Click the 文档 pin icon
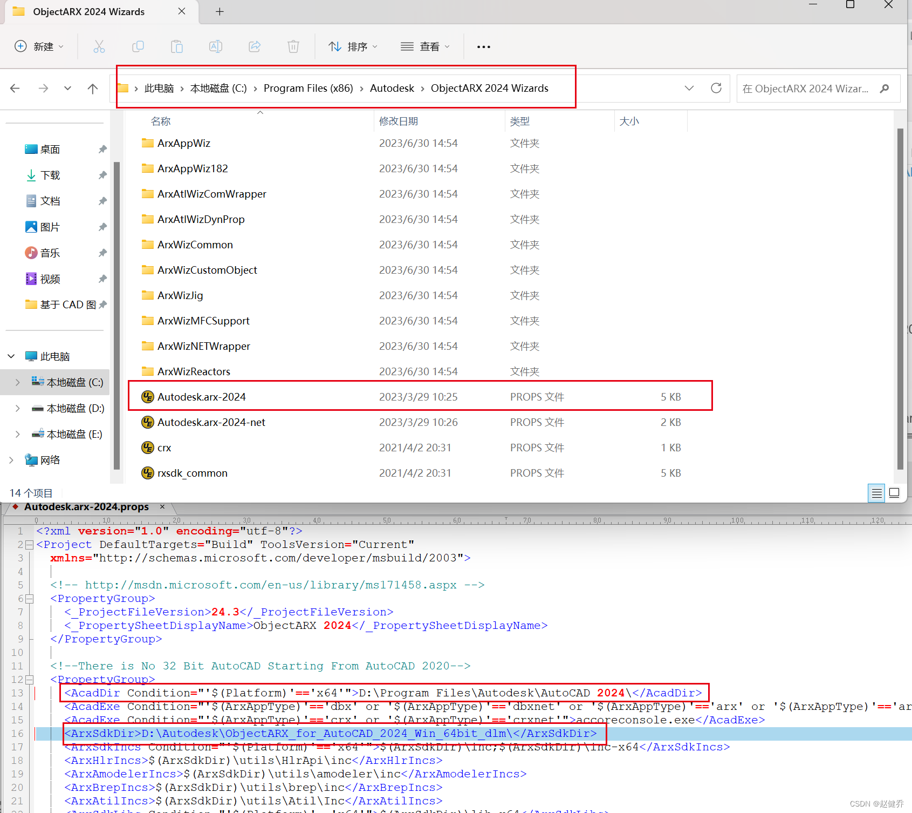The image size is (912, 813). [x=102, y=201]
